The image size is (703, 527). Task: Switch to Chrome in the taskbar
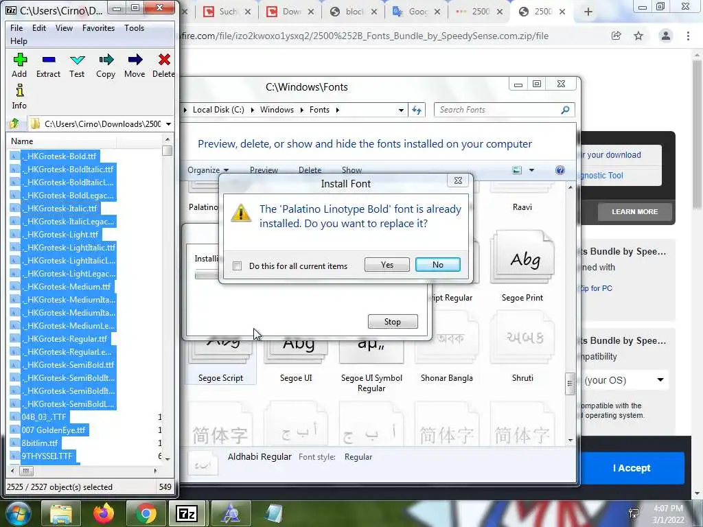(x=146, y=513)
